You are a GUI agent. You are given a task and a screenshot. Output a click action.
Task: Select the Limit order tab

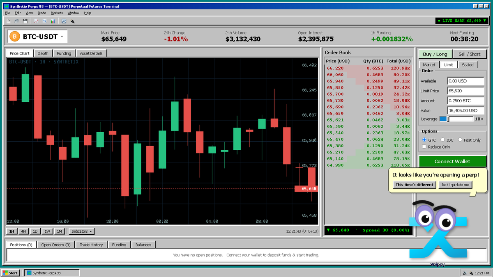pyautogui.click(x=449, y=64)
